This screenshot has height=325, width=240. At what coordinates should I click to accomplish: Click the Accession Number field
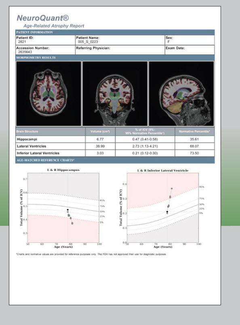[x=45, y=50]
